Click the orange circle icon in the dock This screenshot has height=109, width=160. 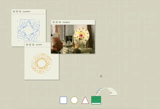74,100
